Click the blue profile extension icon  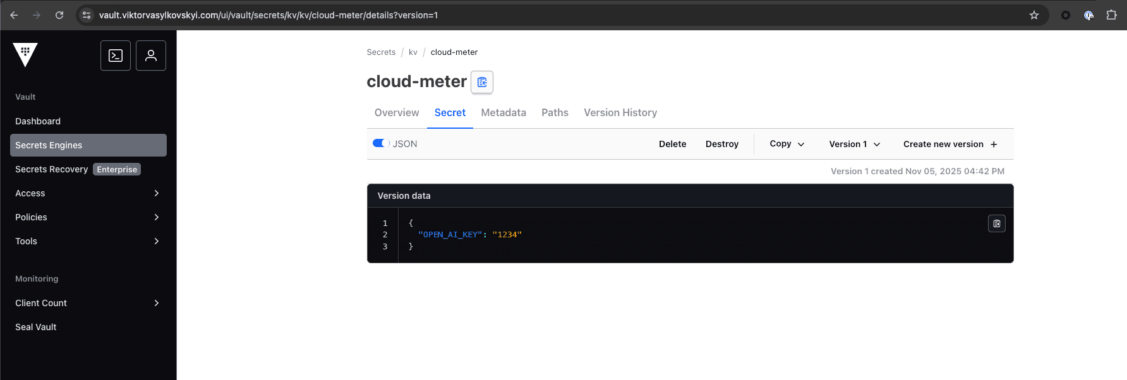point(1088,15)
